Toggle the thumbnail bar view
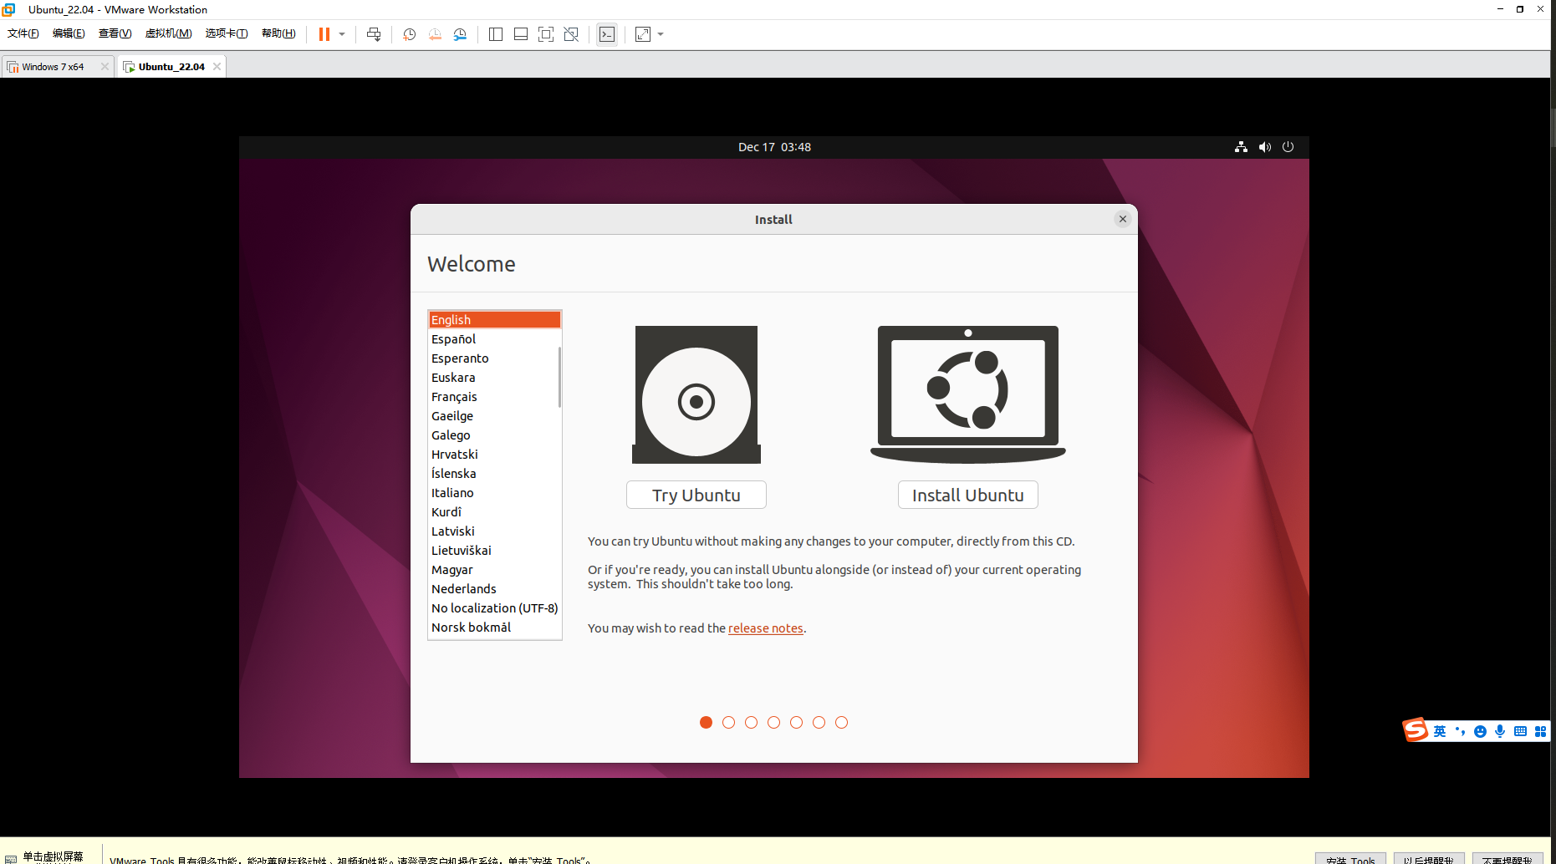 point(521,34)
